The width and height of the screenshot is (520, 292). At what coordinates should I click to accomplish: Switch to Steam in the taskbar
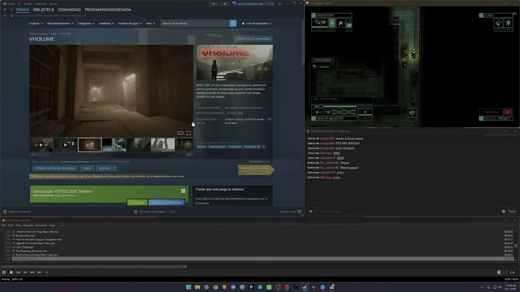pyautogui.click(x=305, y=287)
